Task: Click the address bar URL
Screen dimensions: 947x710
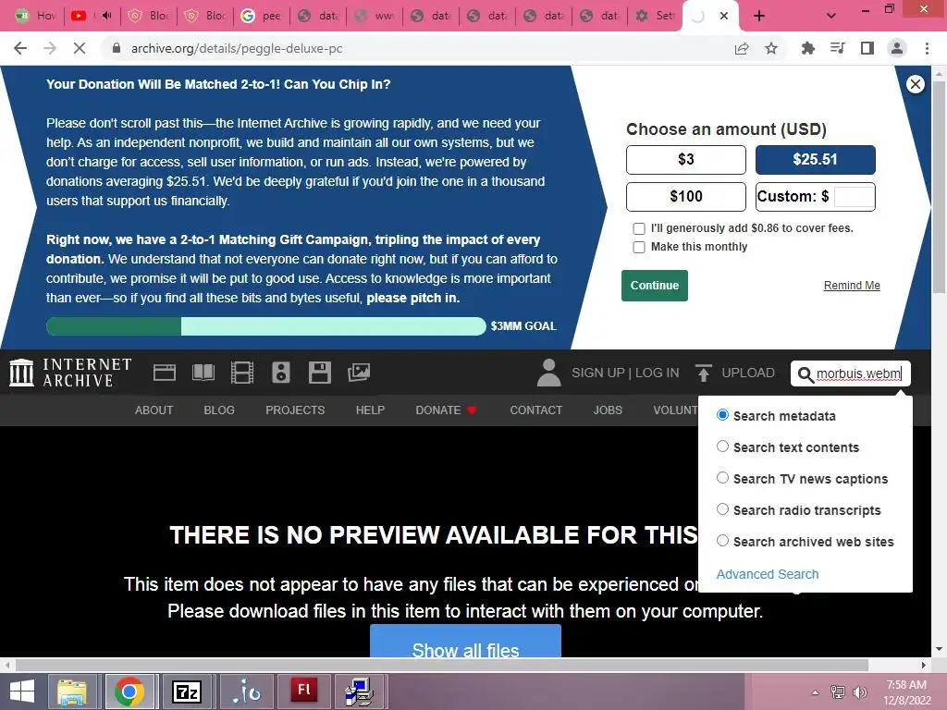Action: tap(237, 48)
